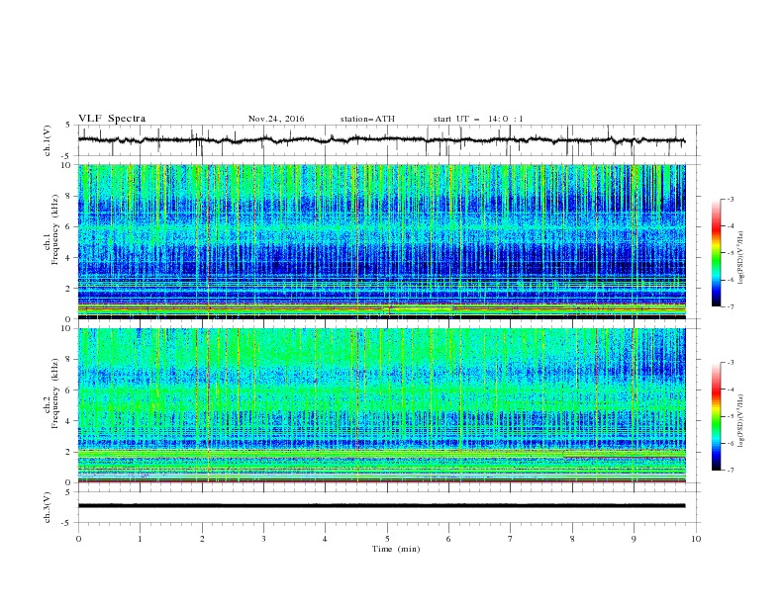Image resolution: width=784 pixels, height=605 pixels.
Task: Click the "station=ATH" label
Action: 367,119
